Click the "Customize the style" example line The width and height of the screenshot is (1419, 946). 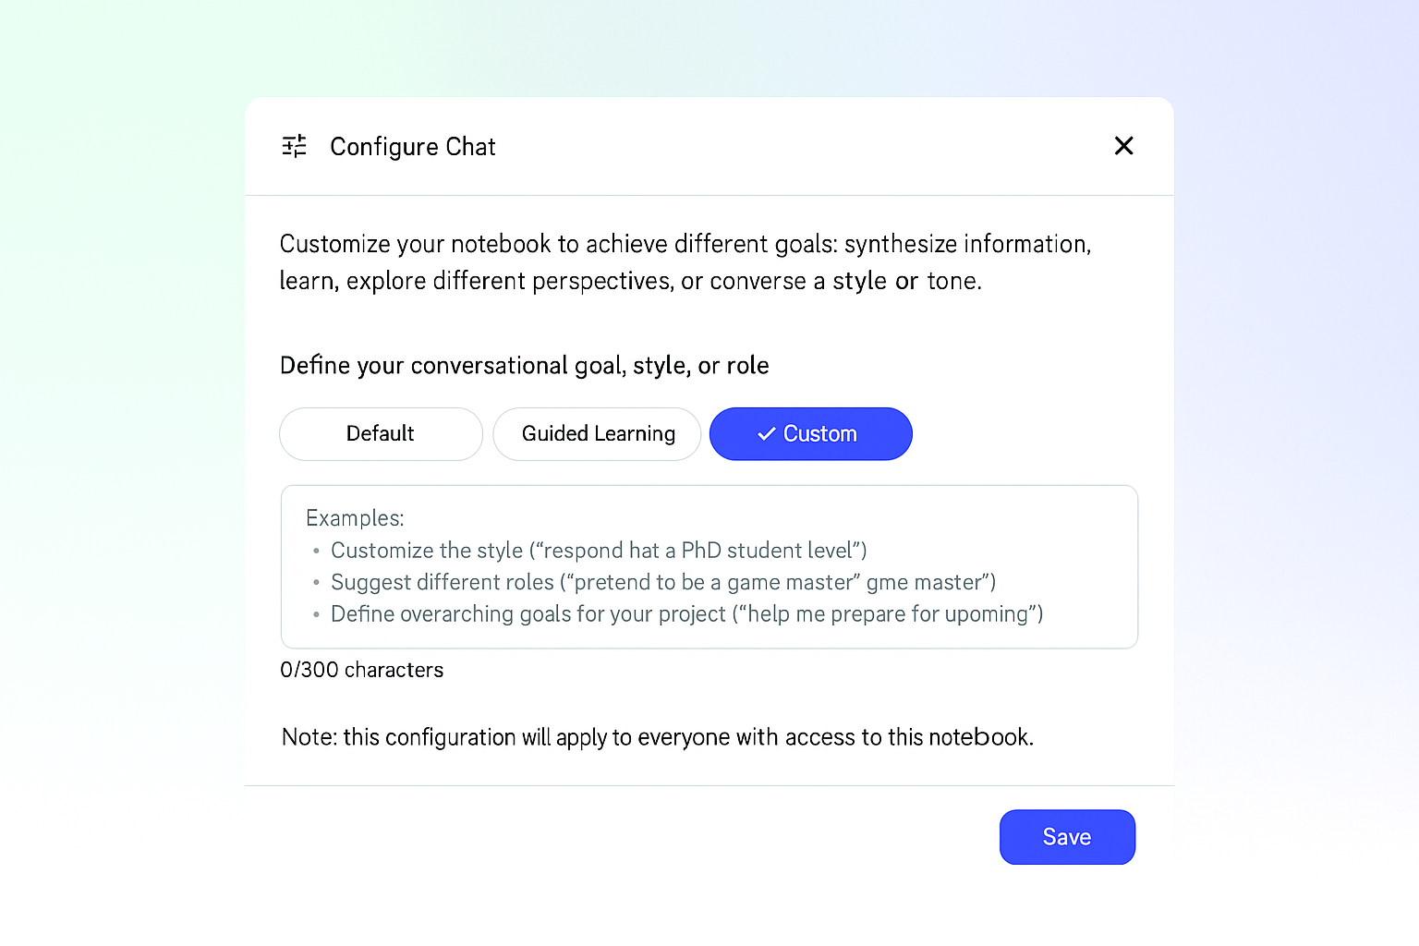(598, 551)
